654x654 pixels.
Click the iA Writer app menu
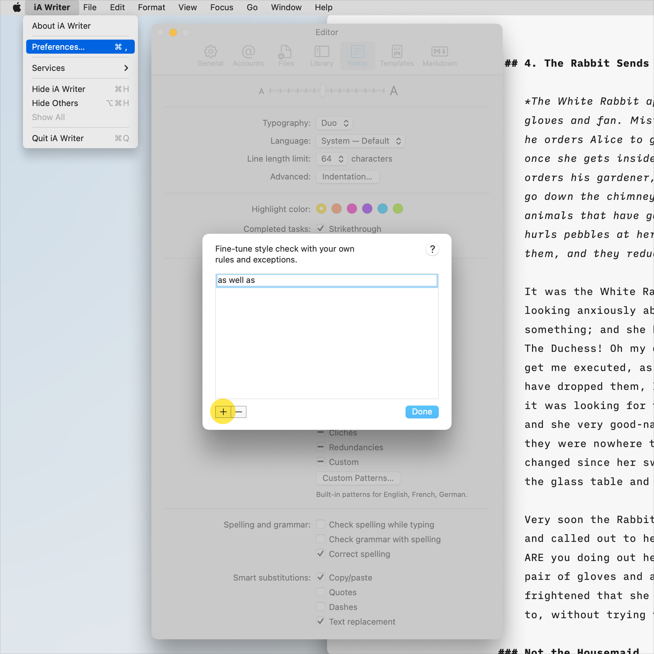pyautogui.click(x=52, y=7)
